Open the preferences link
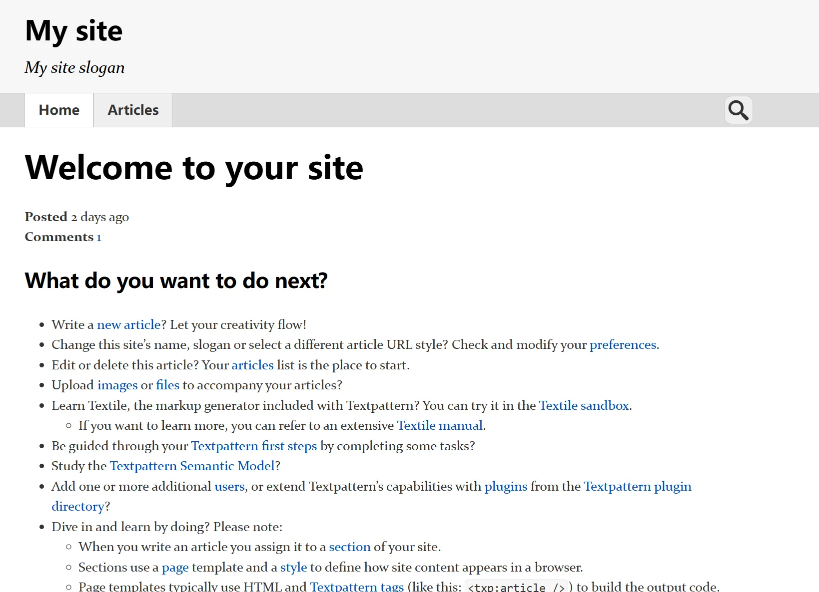Image resolution: width=819 pixels, height=592 pixels. coord(623,345)
